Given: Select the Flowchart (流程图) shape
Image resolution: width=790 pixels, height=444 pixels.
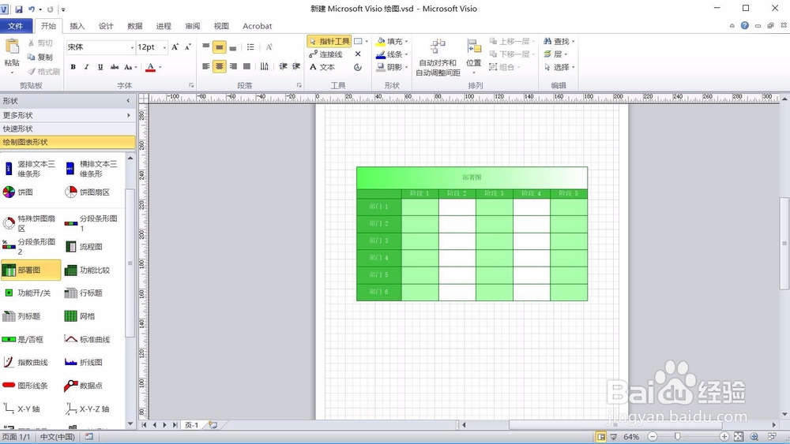Looking at the screenshot, I should [x=84, y=246].
